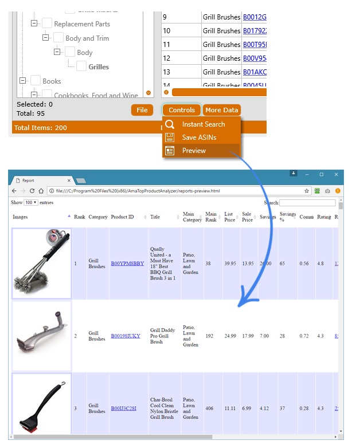This screenshot has width=352, height=448.
Task: Select Preview menu item
Action: 201,151
